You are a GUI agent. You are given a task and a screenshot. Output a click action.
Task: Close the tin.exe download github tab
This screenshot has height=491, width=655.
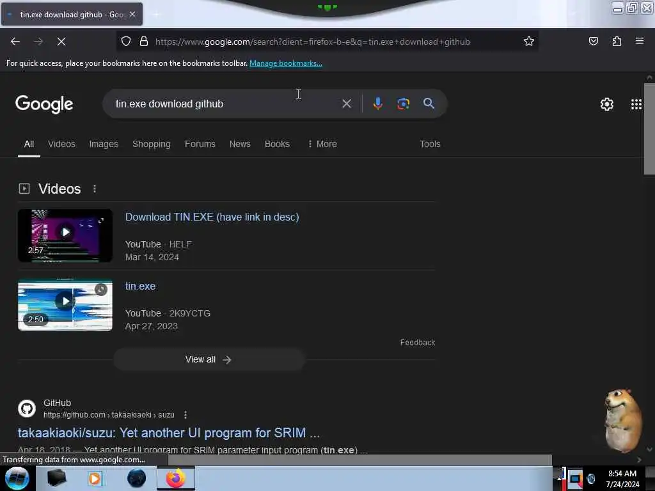132,14
